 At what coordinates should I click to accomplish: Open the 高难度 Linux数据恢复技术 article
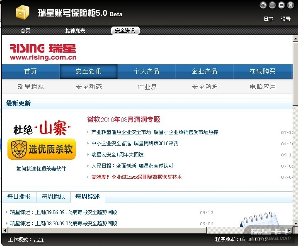coord(137,177)
